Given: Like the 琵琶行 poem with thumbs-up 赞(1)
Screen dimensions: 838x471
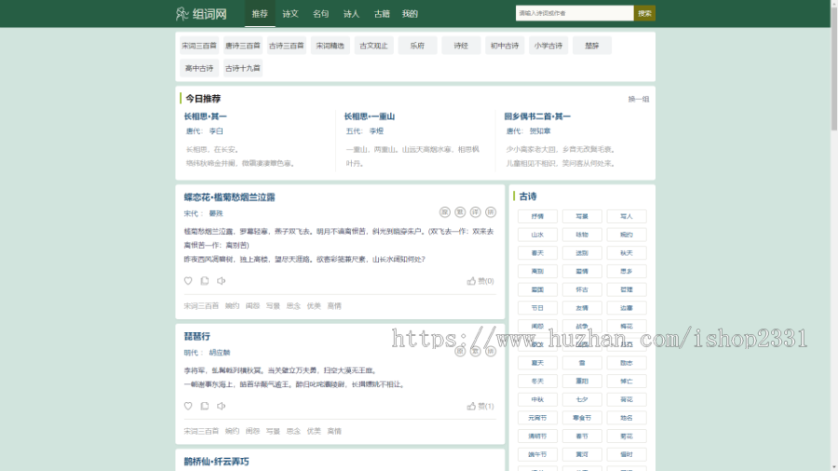Looking at the screenshot, I should [480, 406].
